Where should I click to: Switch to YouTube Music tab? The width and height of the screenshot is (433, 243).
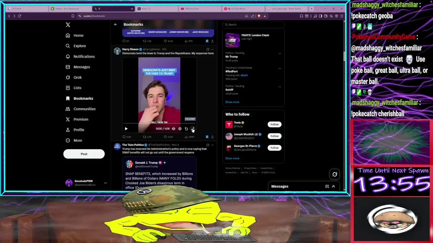coord(244,8)
